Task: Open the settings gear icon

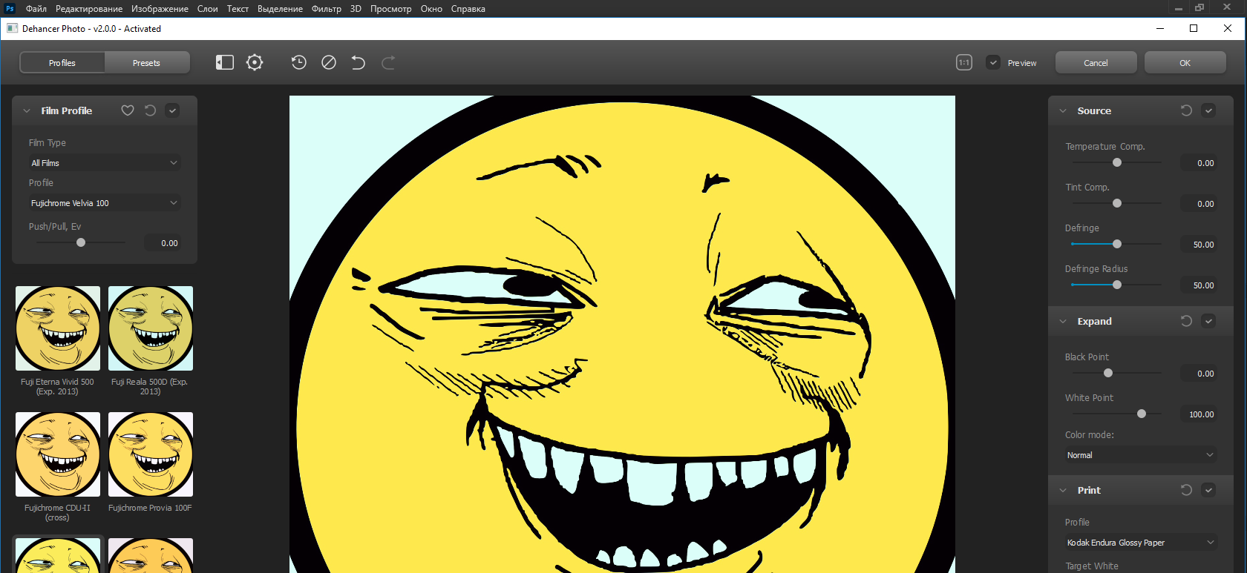Action: pyautogui.click(x=255, y=62)
